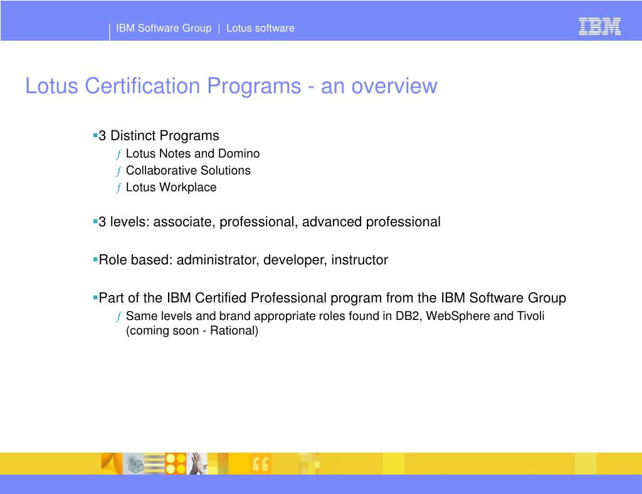Click 'Lotus Workplace' sub-bullet
The height and width of the screenshot is (494, 642).
[x=171, y=187]
